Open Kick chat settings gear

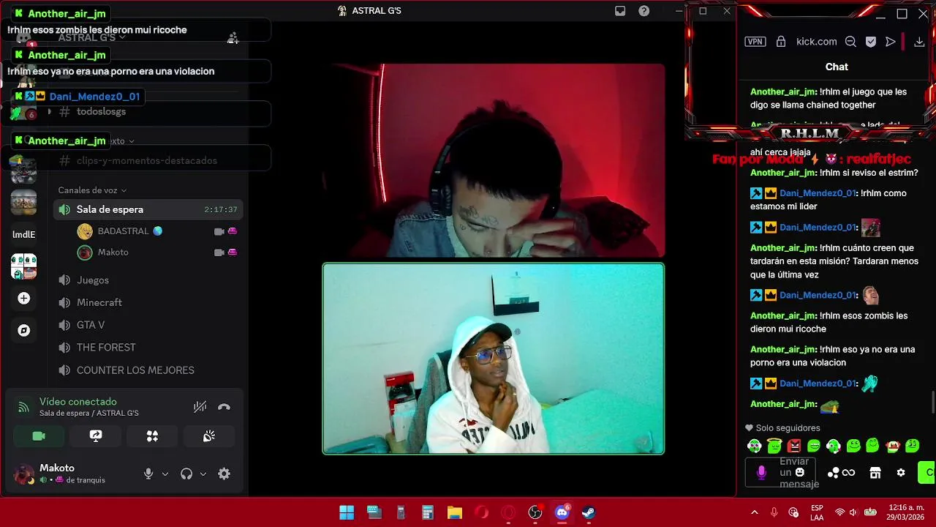pos(901,473)
